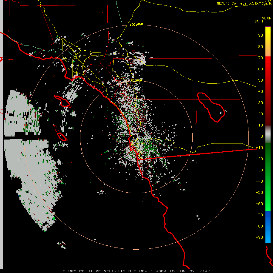Image resolution: width=273 pixels, height=273 pixels.
Task: Click the blue segment of the color bar
Action: [268, 227]
